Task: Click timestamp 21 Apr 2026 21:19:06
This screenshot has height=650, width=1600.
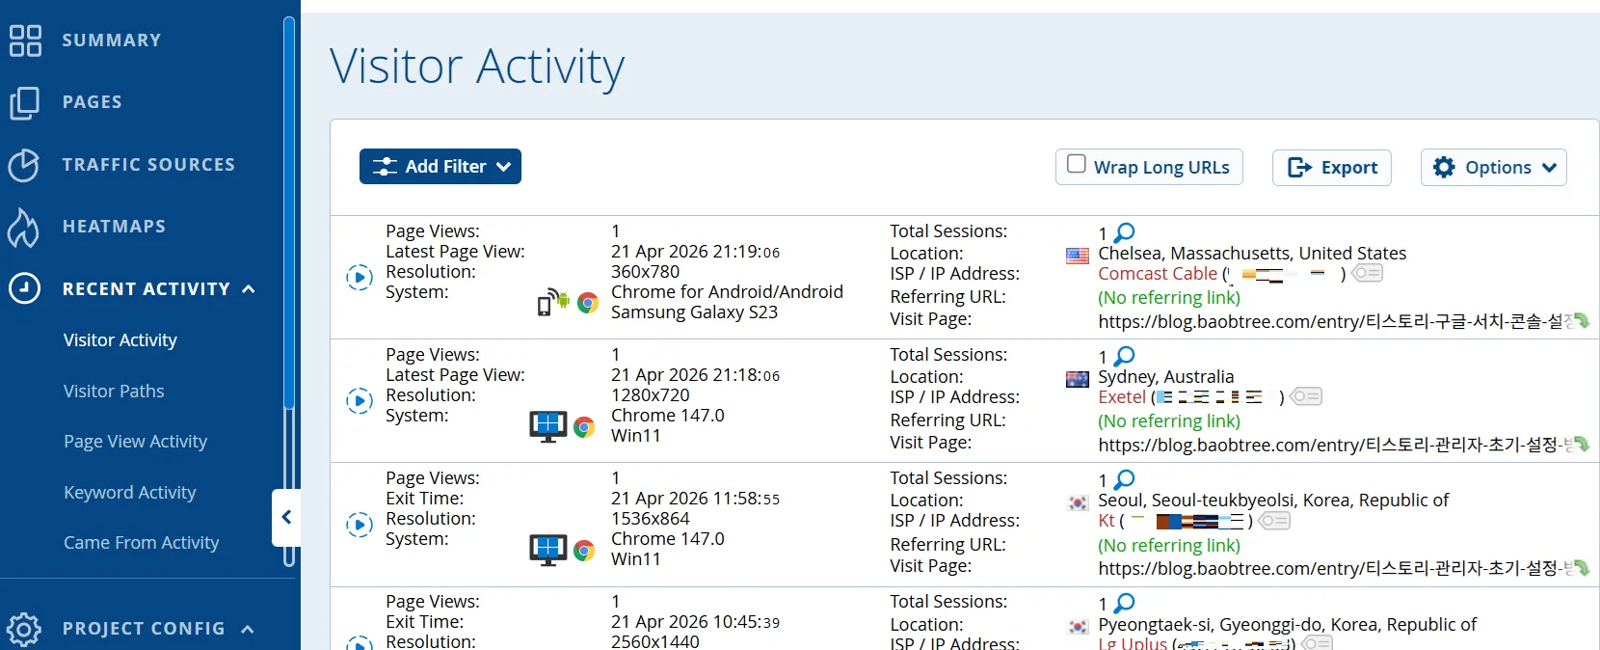Action: pos(695,252)
